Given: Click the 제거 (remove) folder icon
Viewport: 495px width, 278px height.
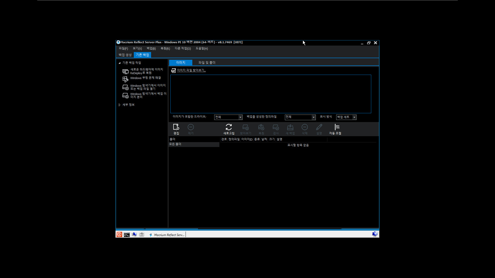Looking at the screenshot, I should [191, 127].
